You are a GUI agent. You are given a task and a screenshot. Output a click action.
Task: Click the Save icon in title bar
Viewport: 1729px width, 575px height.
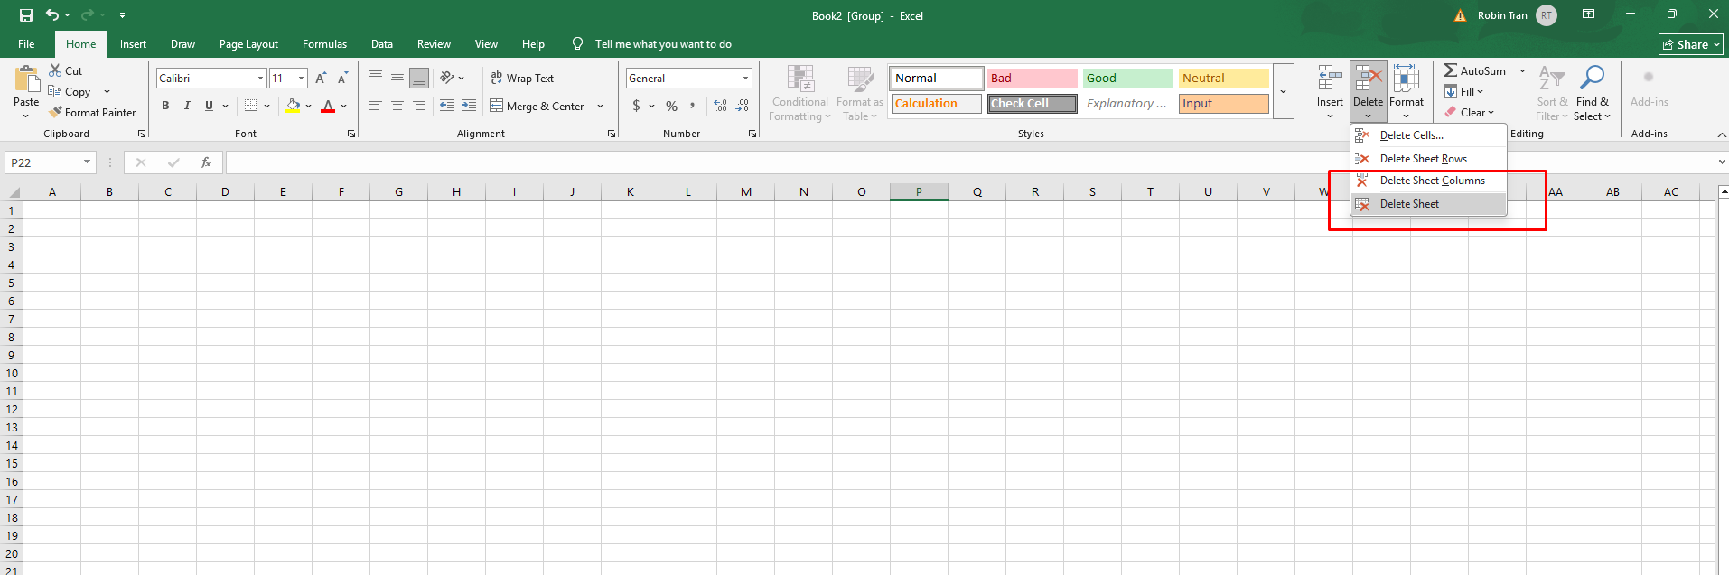coord(26,15)
